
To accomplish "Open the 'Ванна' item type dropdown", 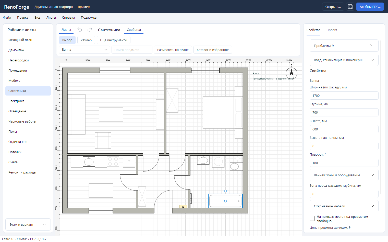I will coord(84,50).
